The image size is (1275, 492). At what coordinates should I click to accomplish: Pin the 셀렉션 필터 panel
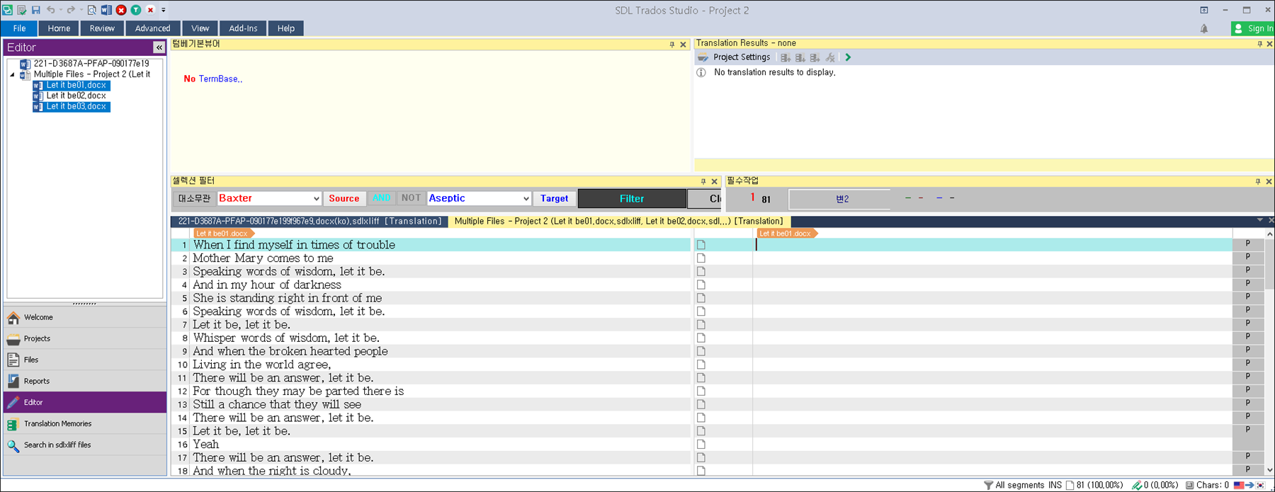[703, 182]
